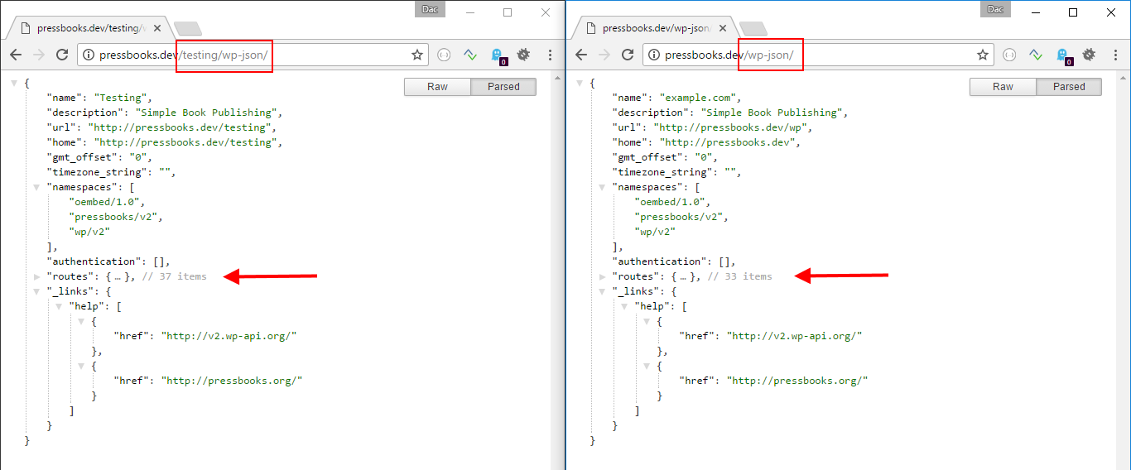
Task: Click the circular parentheses extension in right window
Action: [1009, 55]
